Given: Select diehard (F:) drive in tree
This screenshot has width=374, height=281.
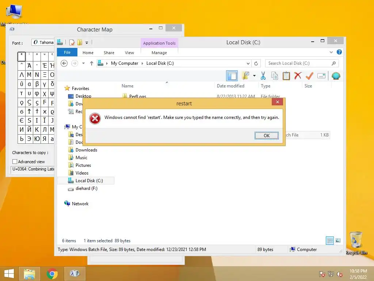Looking at the screenshot, I should (86, 188).
